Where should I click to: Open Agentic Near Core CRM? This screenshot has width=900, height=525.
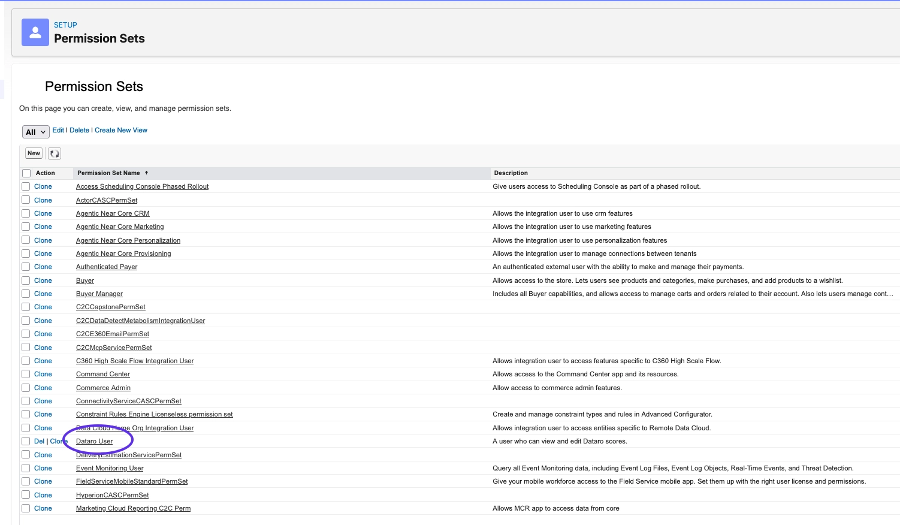(x=113, y=213)
